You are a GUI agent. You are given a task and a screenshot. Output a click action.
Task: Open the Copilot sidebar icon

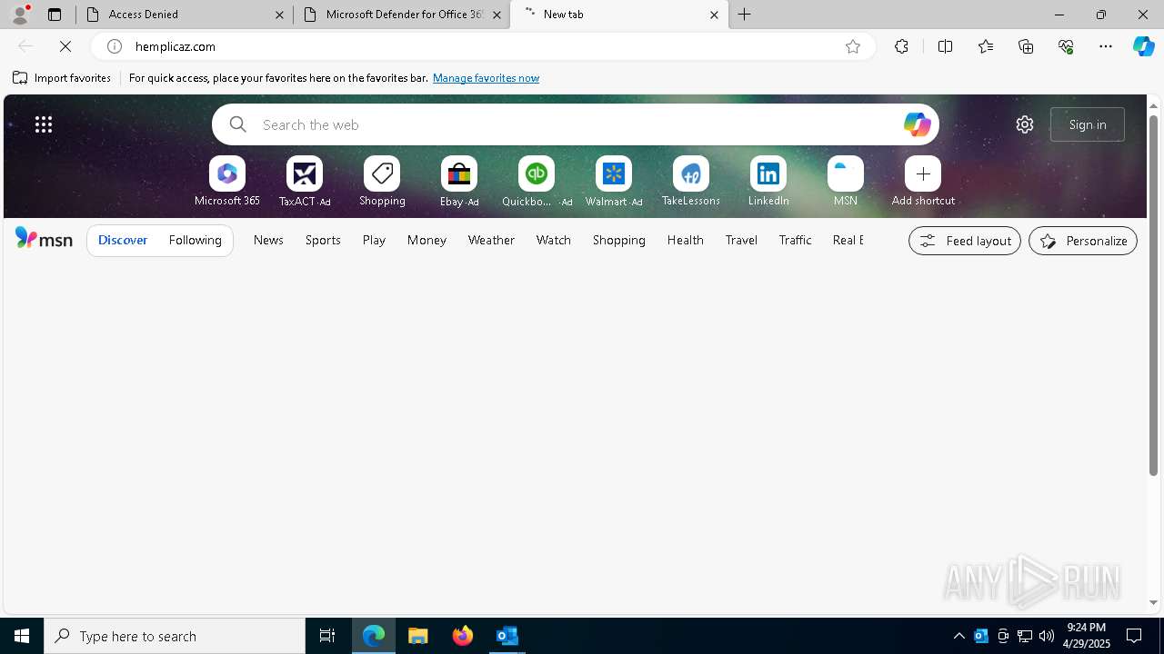(1143, 46)
